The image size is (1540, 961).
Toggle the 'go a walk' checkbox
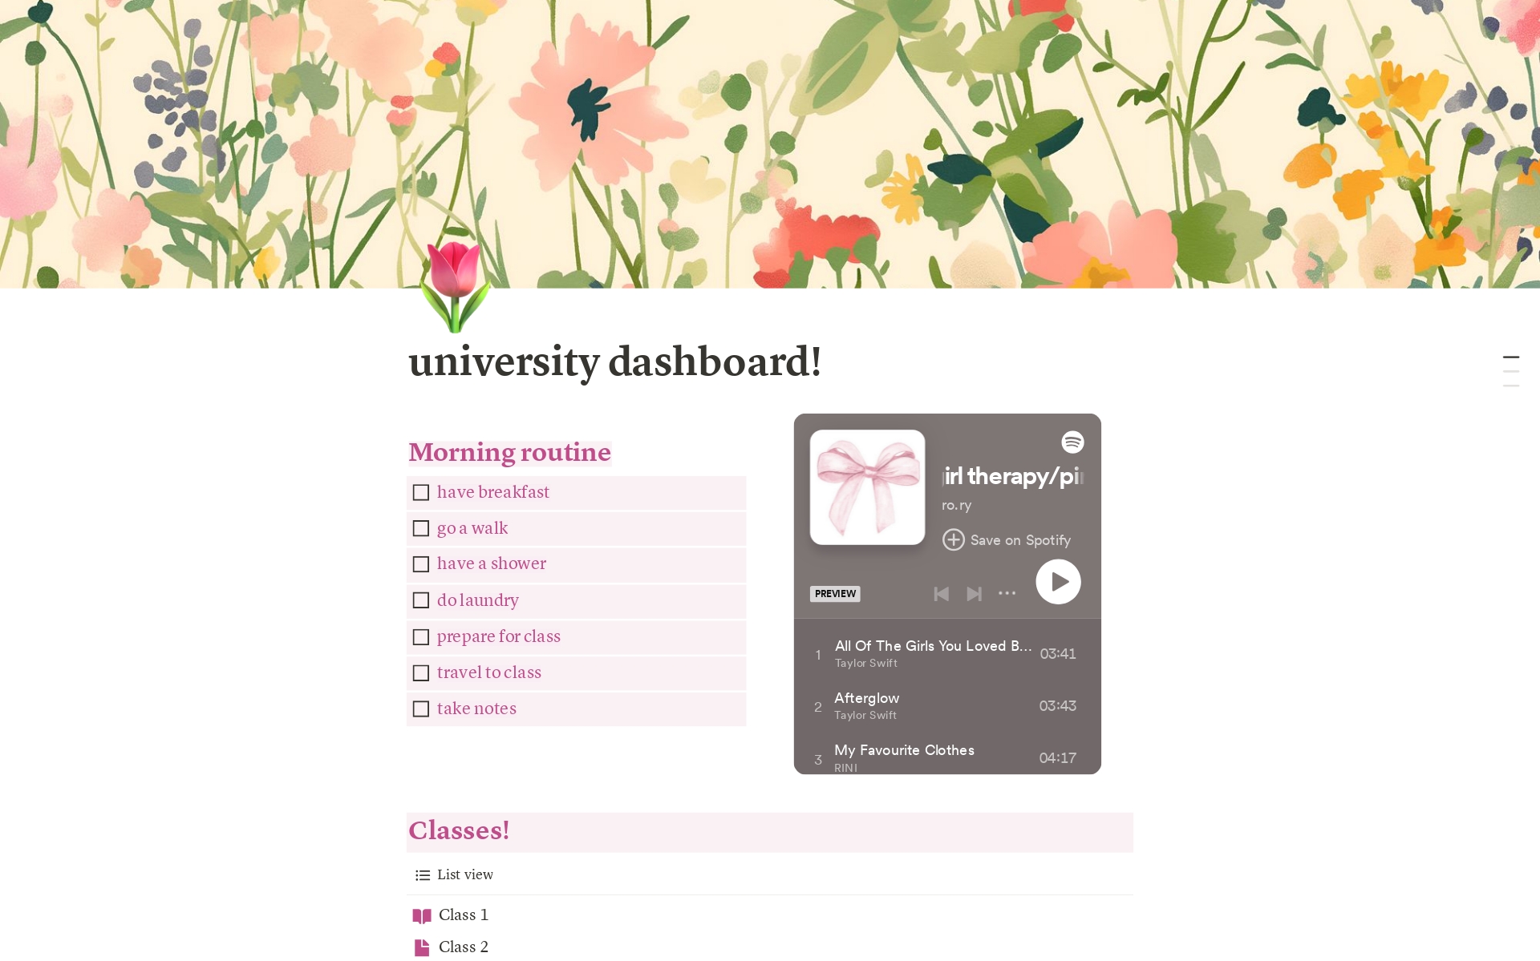coord(421,528)
